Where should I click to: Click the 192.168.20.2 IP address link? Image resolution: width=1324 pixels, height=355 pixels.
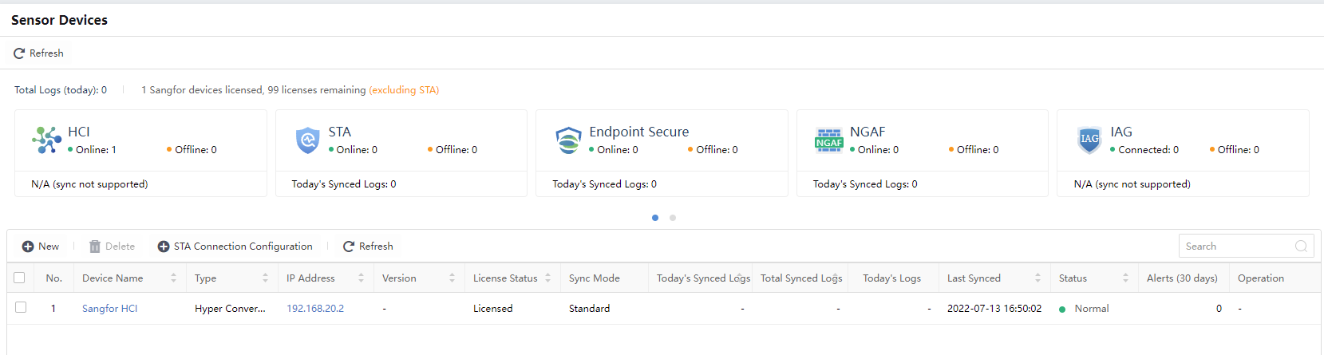click(x=315, y=309)
